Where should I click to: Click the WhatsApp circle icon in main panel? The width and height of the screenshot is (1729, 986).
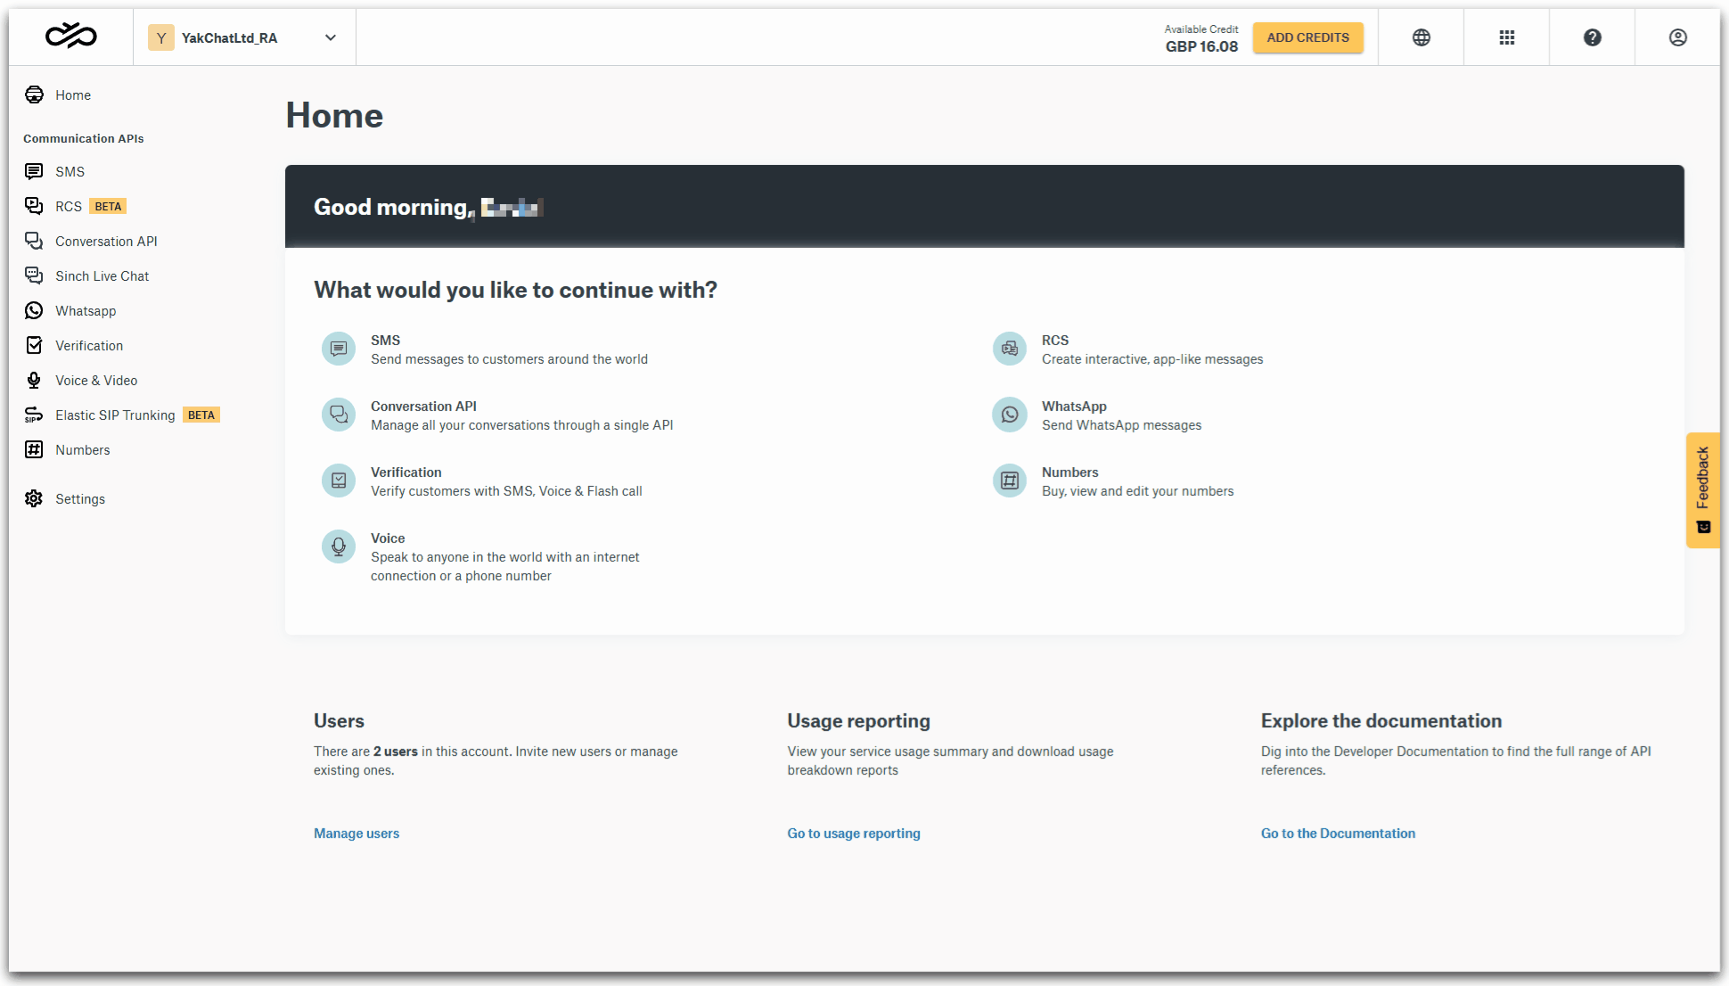tap(1010, 415)
